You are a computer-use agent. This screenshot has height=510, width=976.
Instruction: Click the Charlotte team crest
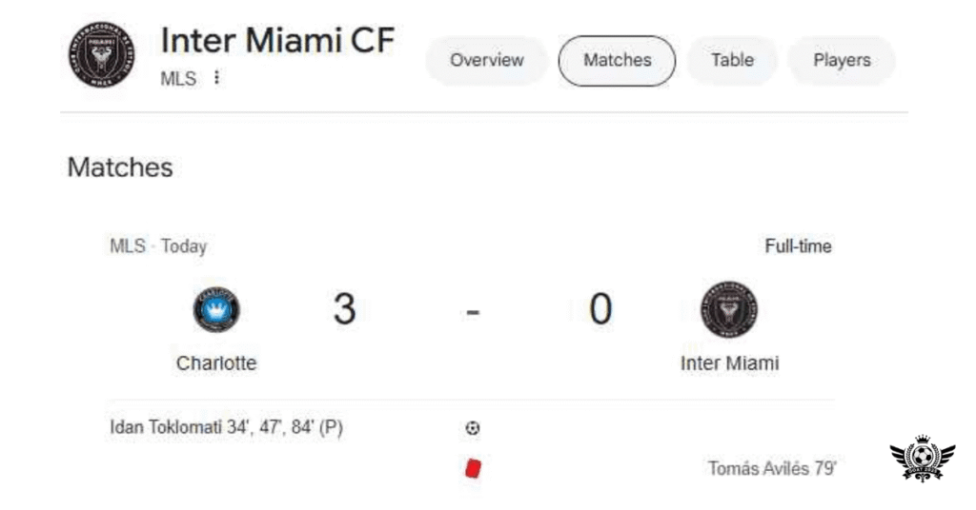(x=216, y=310)
